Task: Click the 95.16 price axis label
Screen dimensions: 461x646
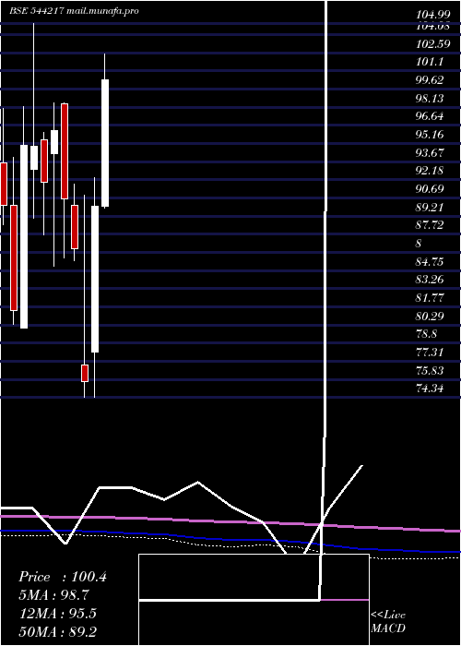Action: (x=430, y=135)
